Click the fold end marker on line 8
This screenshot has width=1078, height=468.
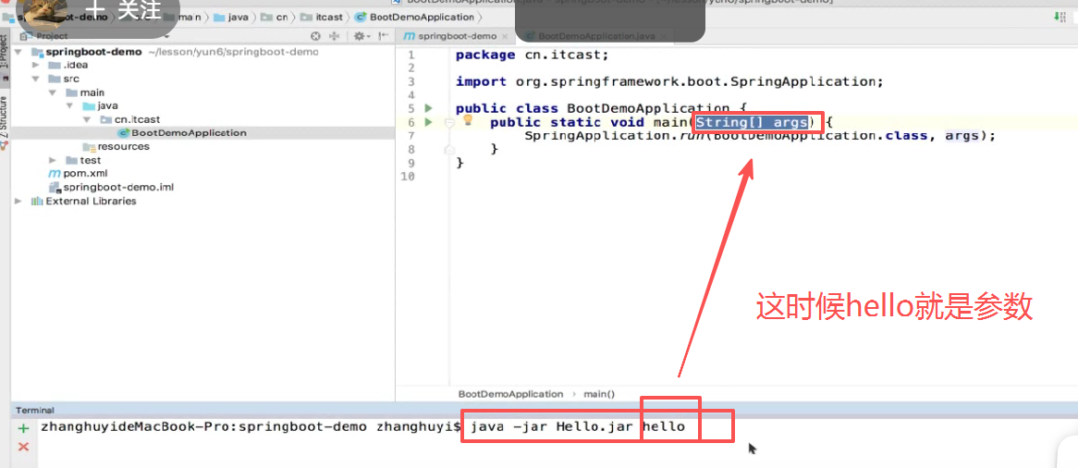click(449, 149)
